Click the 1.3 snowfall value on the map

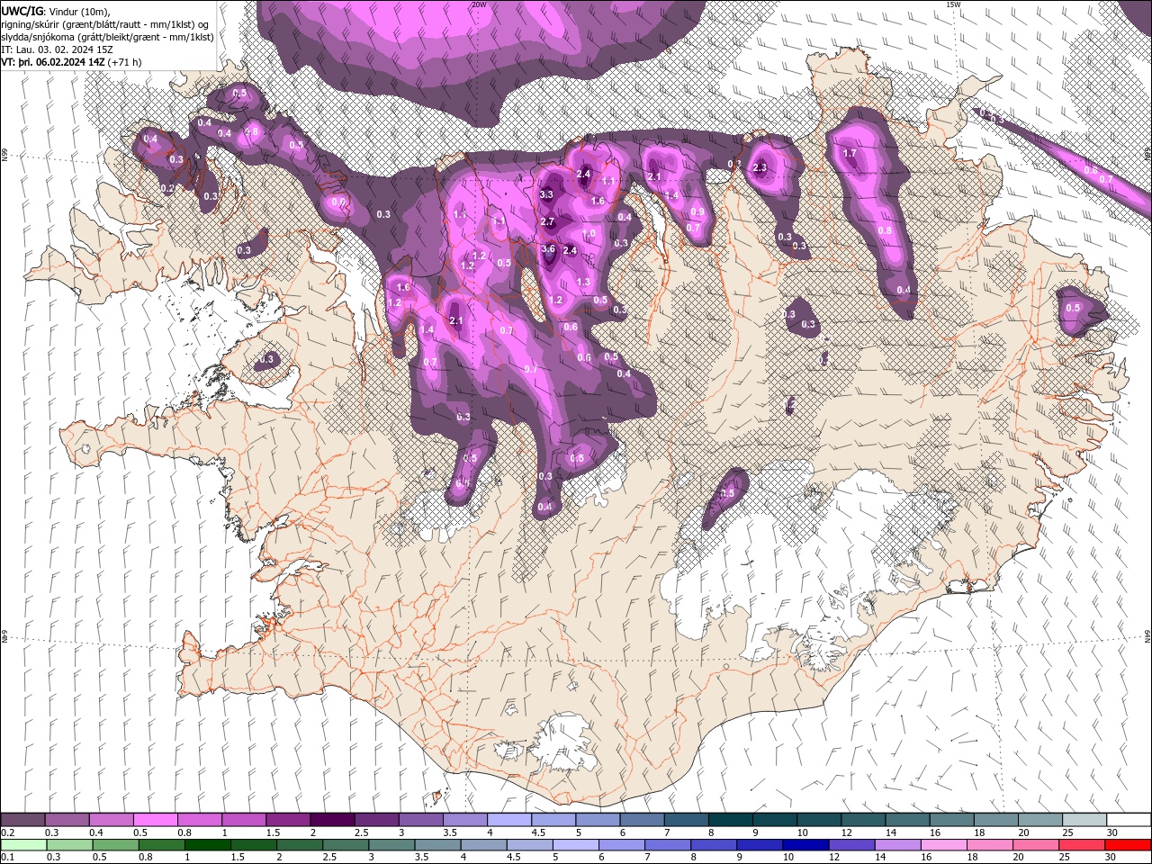point(583,282)
